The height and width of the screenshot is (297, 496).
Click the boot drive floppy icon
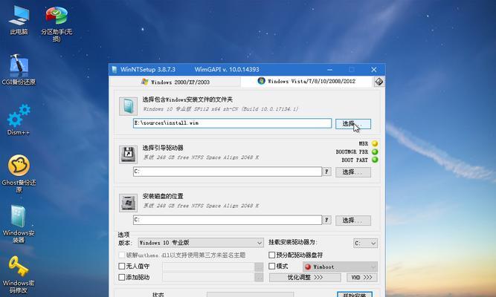click(x=128, y=154)
